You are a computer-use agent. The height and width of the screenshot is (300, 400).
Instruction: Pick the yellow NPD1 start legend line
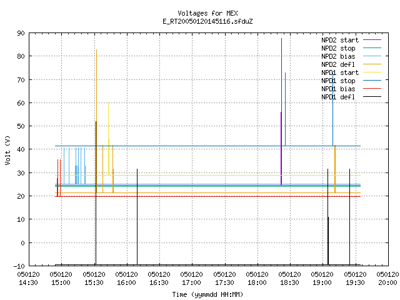[372, 72]
